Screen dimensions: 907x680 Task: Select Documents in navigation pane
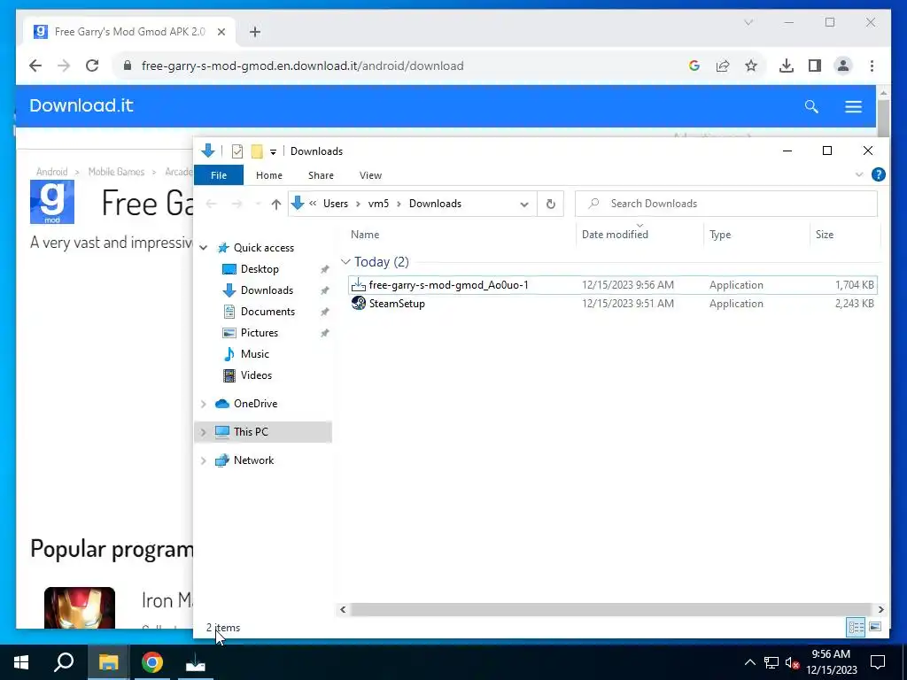tap(267, 312)
